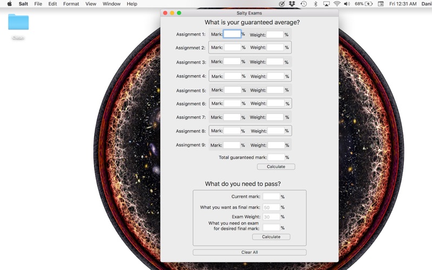This screenshot has height=270, width=432.
Task: Click the Bluetooth menu bar icon
Action: tap(316, 4)
